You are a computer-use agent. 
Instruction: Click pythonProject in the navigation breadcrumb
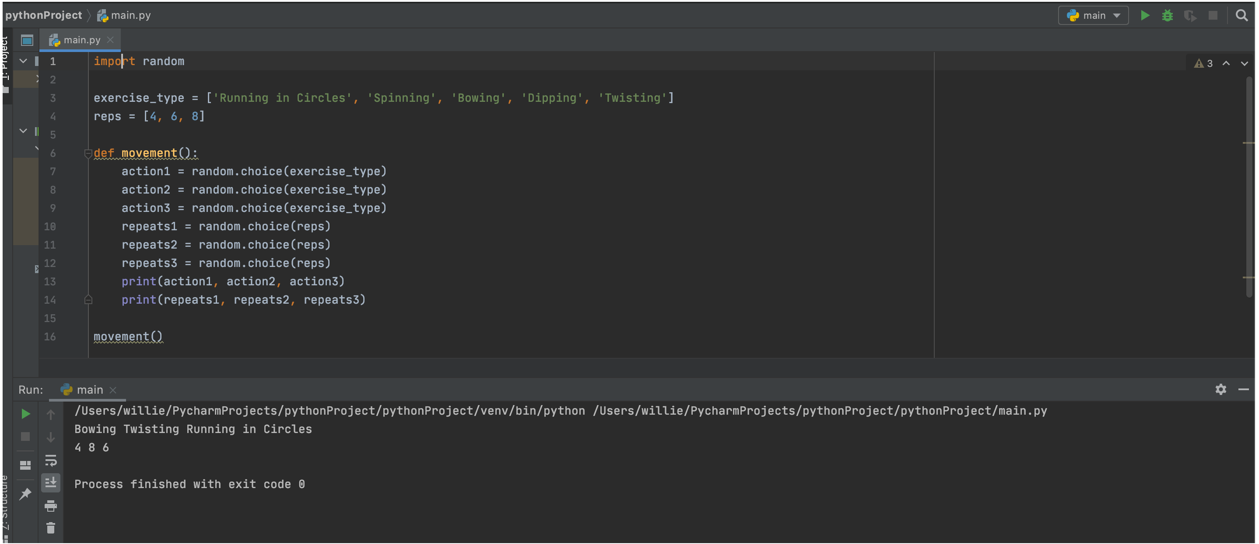(x=43, y=16)
